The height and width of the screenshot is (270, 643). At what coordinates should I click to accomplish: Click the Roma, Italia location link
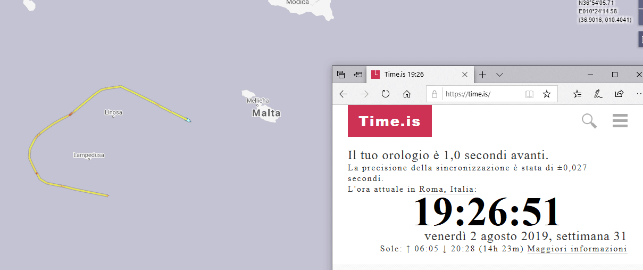pyautogui.click(x=447, y=189)
